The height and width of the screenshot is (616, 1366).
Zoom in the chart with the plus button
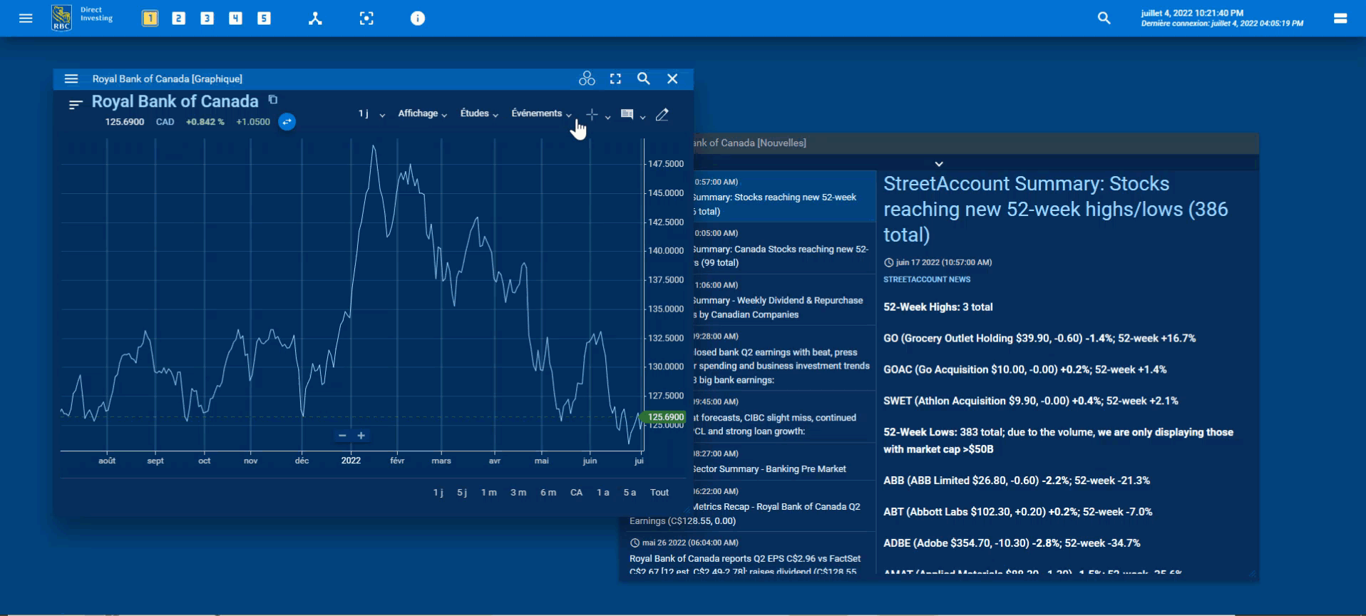coord(361,436)
